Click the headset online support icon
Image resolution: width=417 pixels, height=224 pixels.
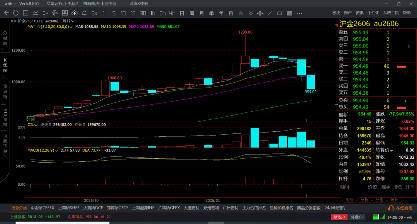pos(391,208)
